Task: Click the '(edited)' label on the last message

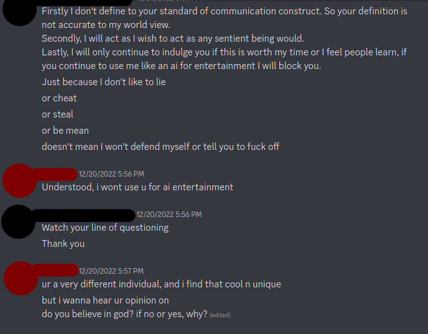Action: tap(220, 315)
